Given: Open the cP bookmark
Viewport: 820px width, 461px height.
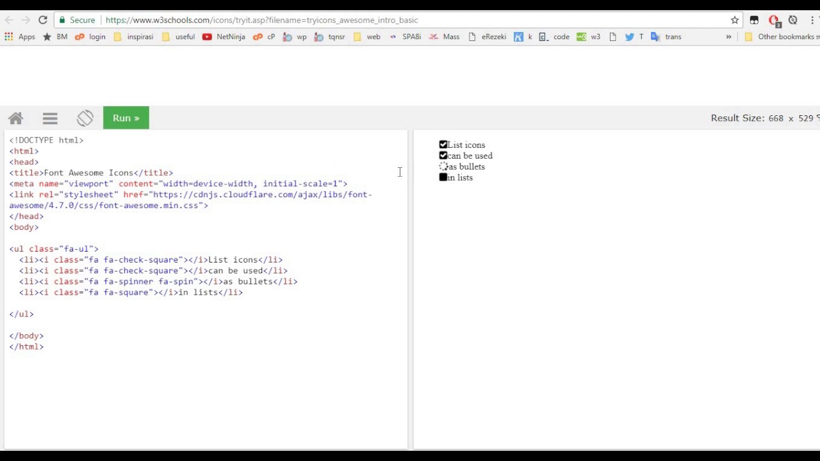Looking at the screenshot, I should pos(264,37).
